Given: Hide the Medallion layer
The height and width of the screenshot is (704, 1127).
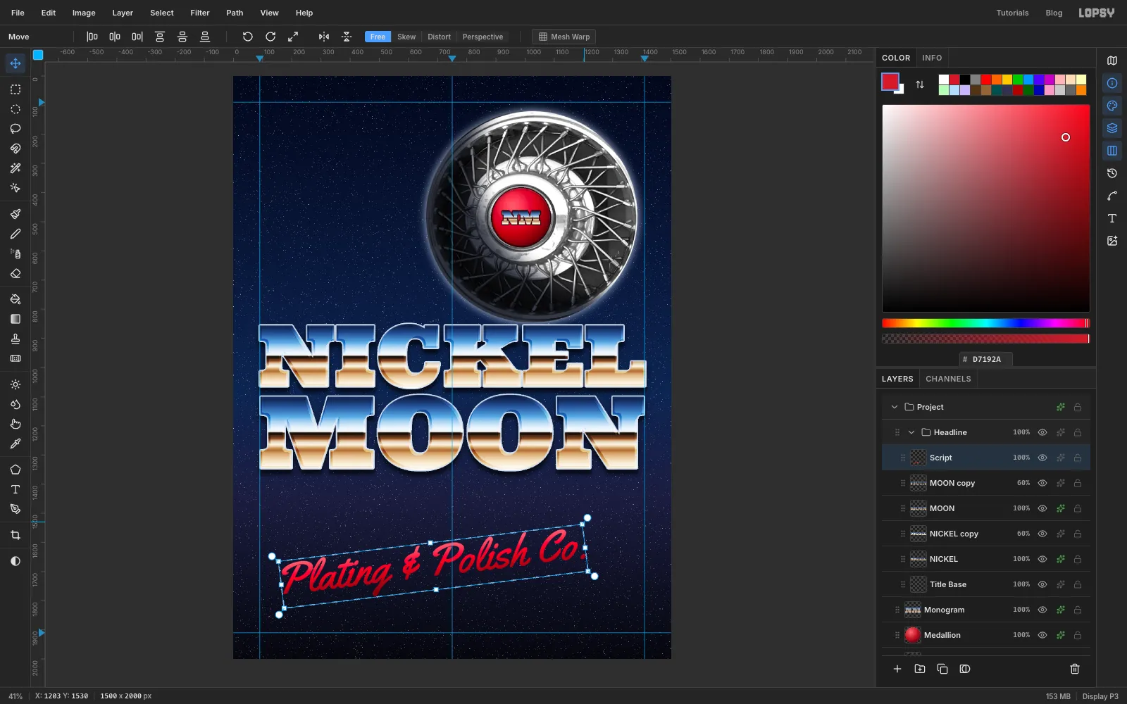Looking at the screenshot, I should click(x=1042, y=635).
